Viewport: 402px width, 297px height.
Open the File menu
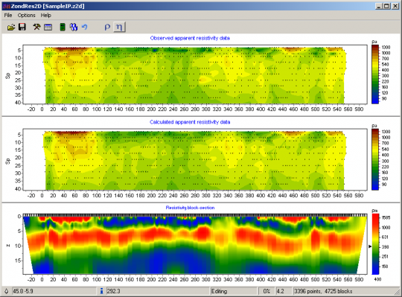(8, 16)
